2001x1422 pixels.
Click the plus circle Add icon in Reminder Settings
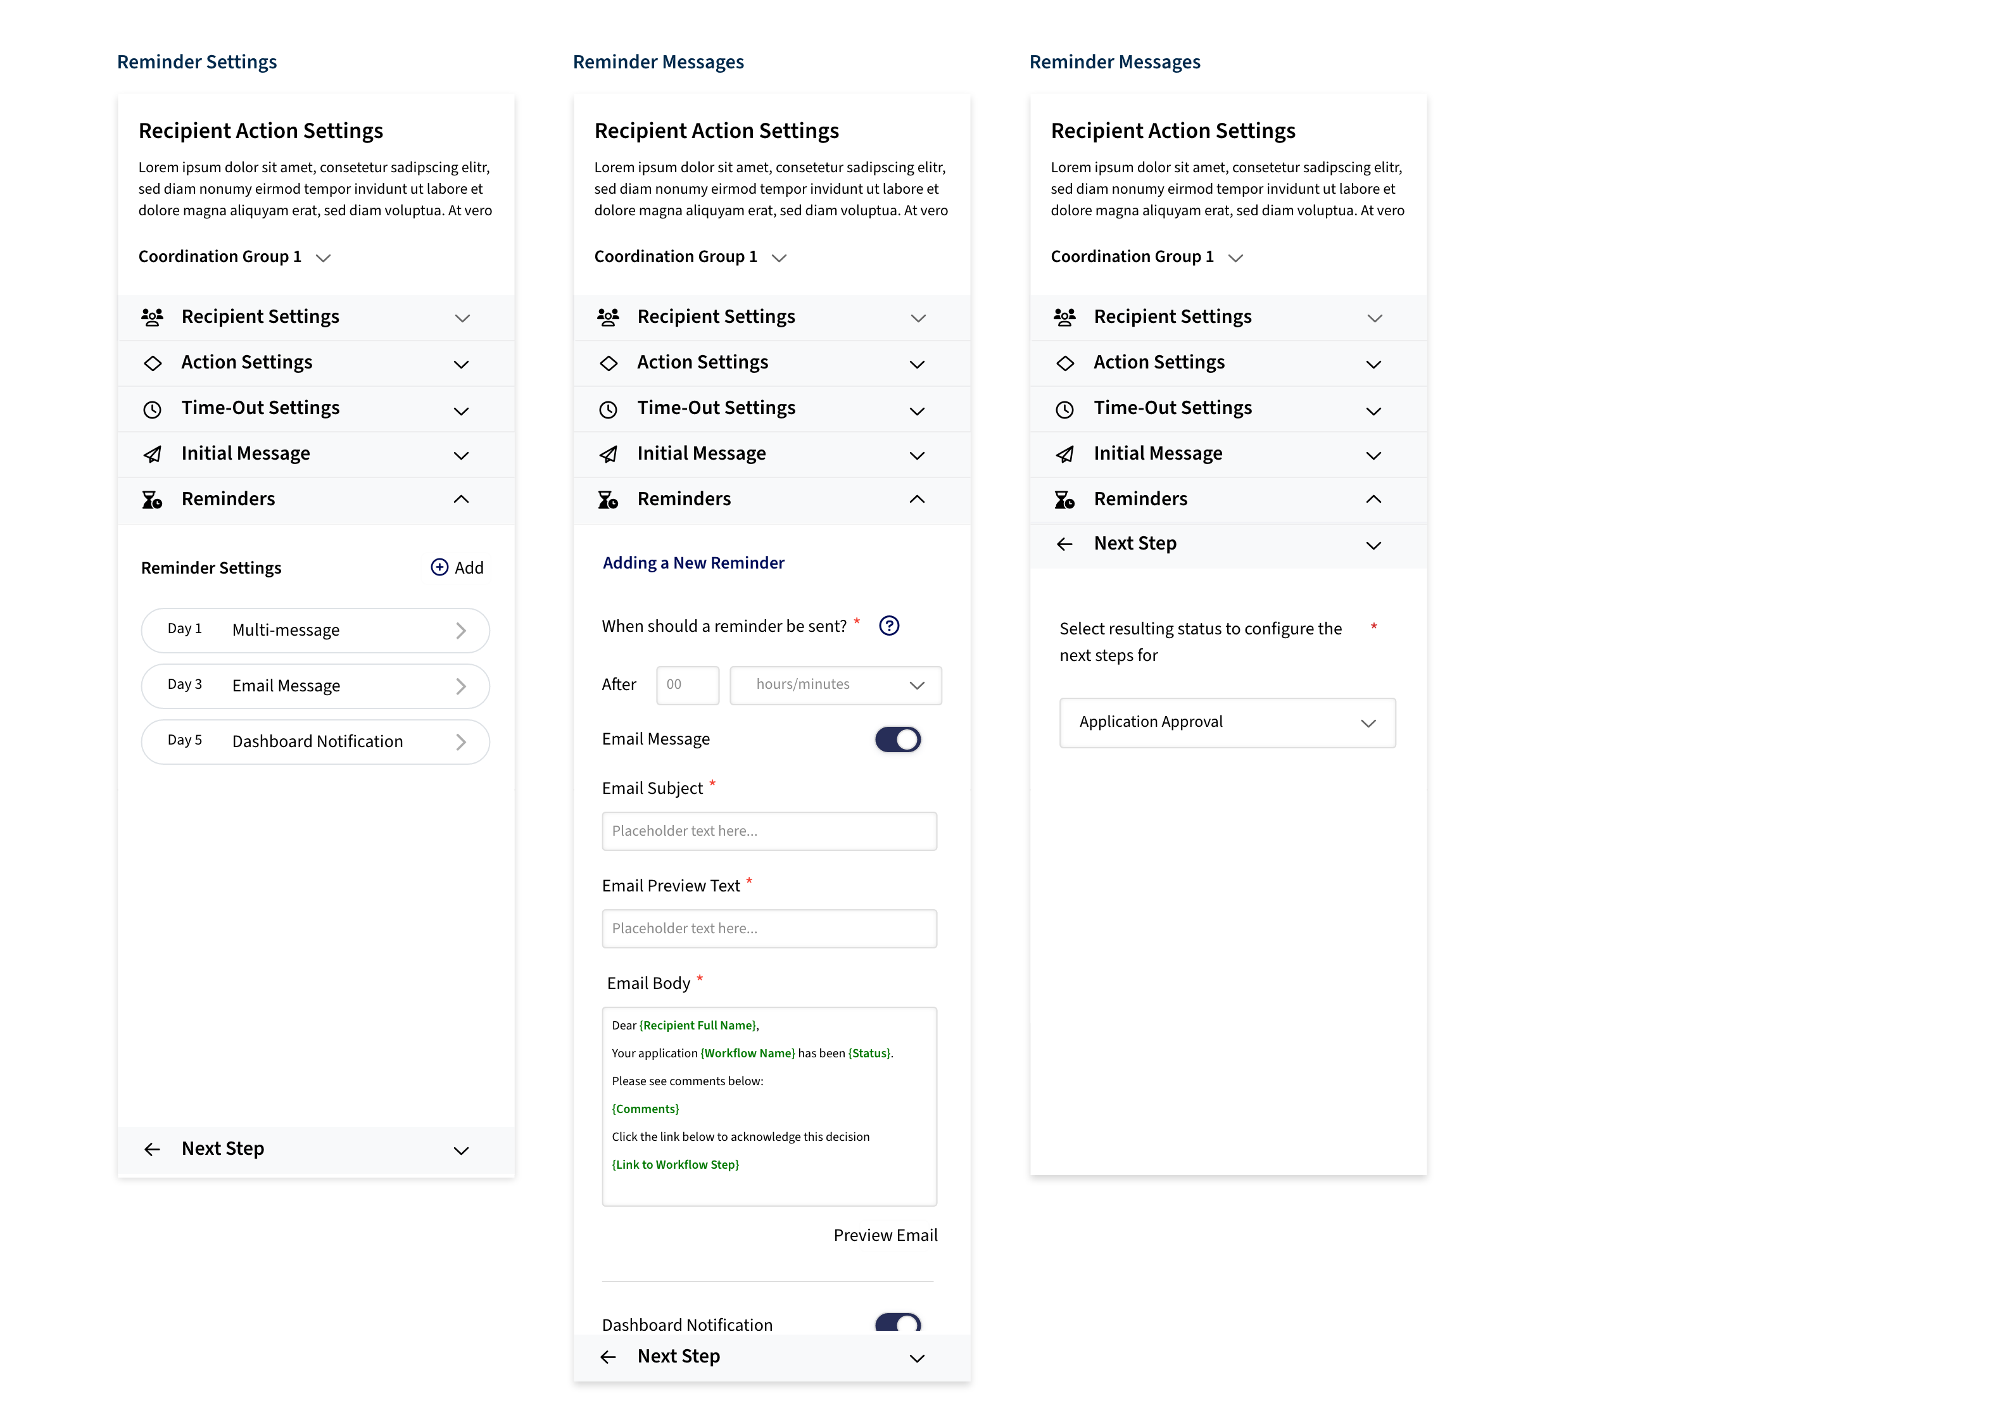click(x=439, y=567)
